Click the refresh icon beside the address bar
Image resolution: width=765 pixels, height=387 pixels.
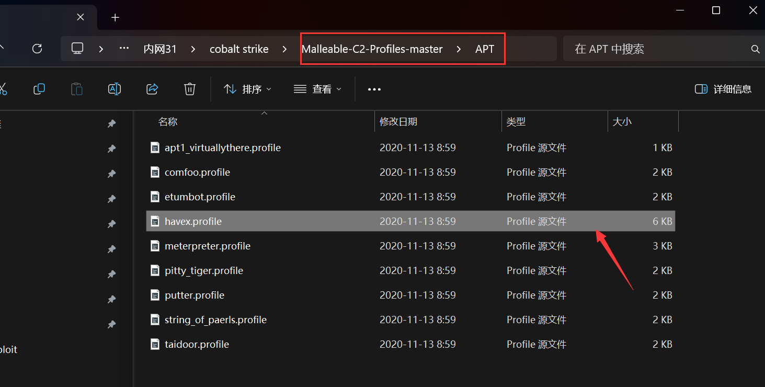pos(37,49)
